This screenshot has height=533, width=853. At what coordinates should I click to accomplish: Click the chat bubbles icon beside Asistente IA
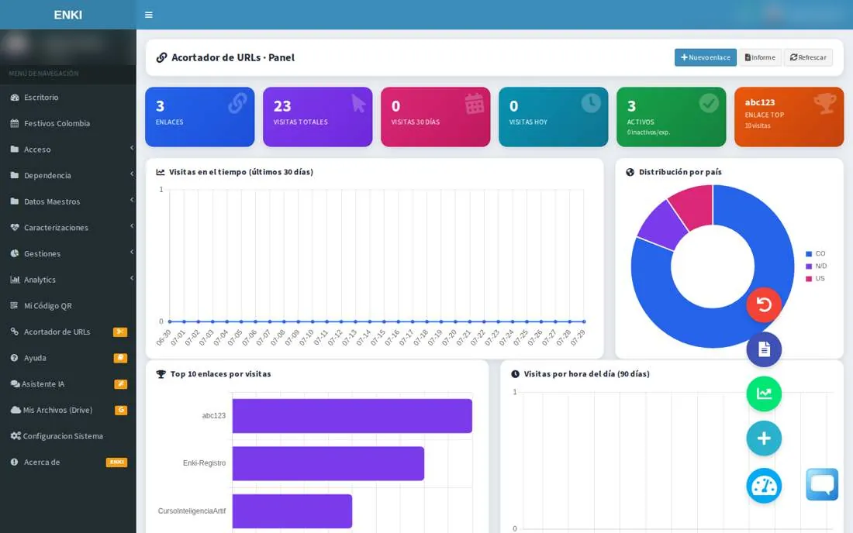pyautogui.click(x=16, y=383)
